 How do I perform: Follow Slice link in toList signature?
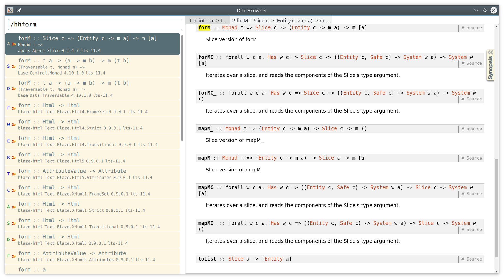(236, 259)
